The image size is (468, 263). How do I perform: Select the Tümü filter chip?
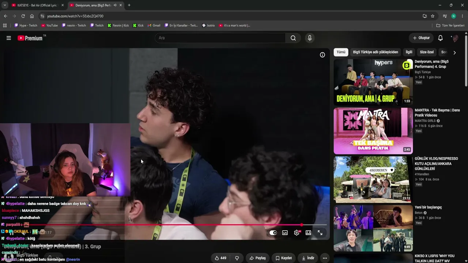(x=341, y=52)
